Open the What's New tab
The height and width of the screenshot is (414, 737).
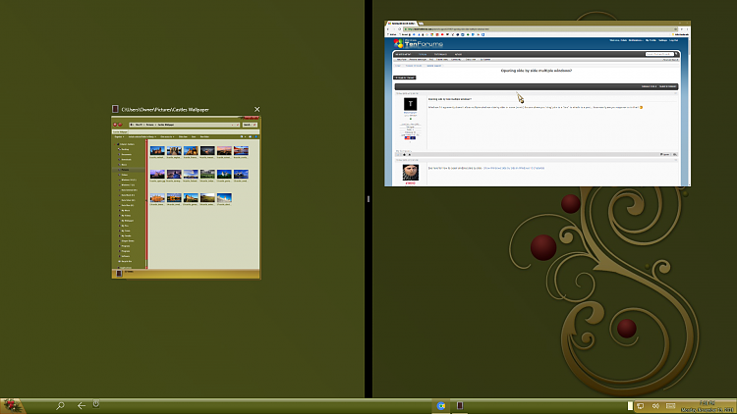[x=402, y=54]
